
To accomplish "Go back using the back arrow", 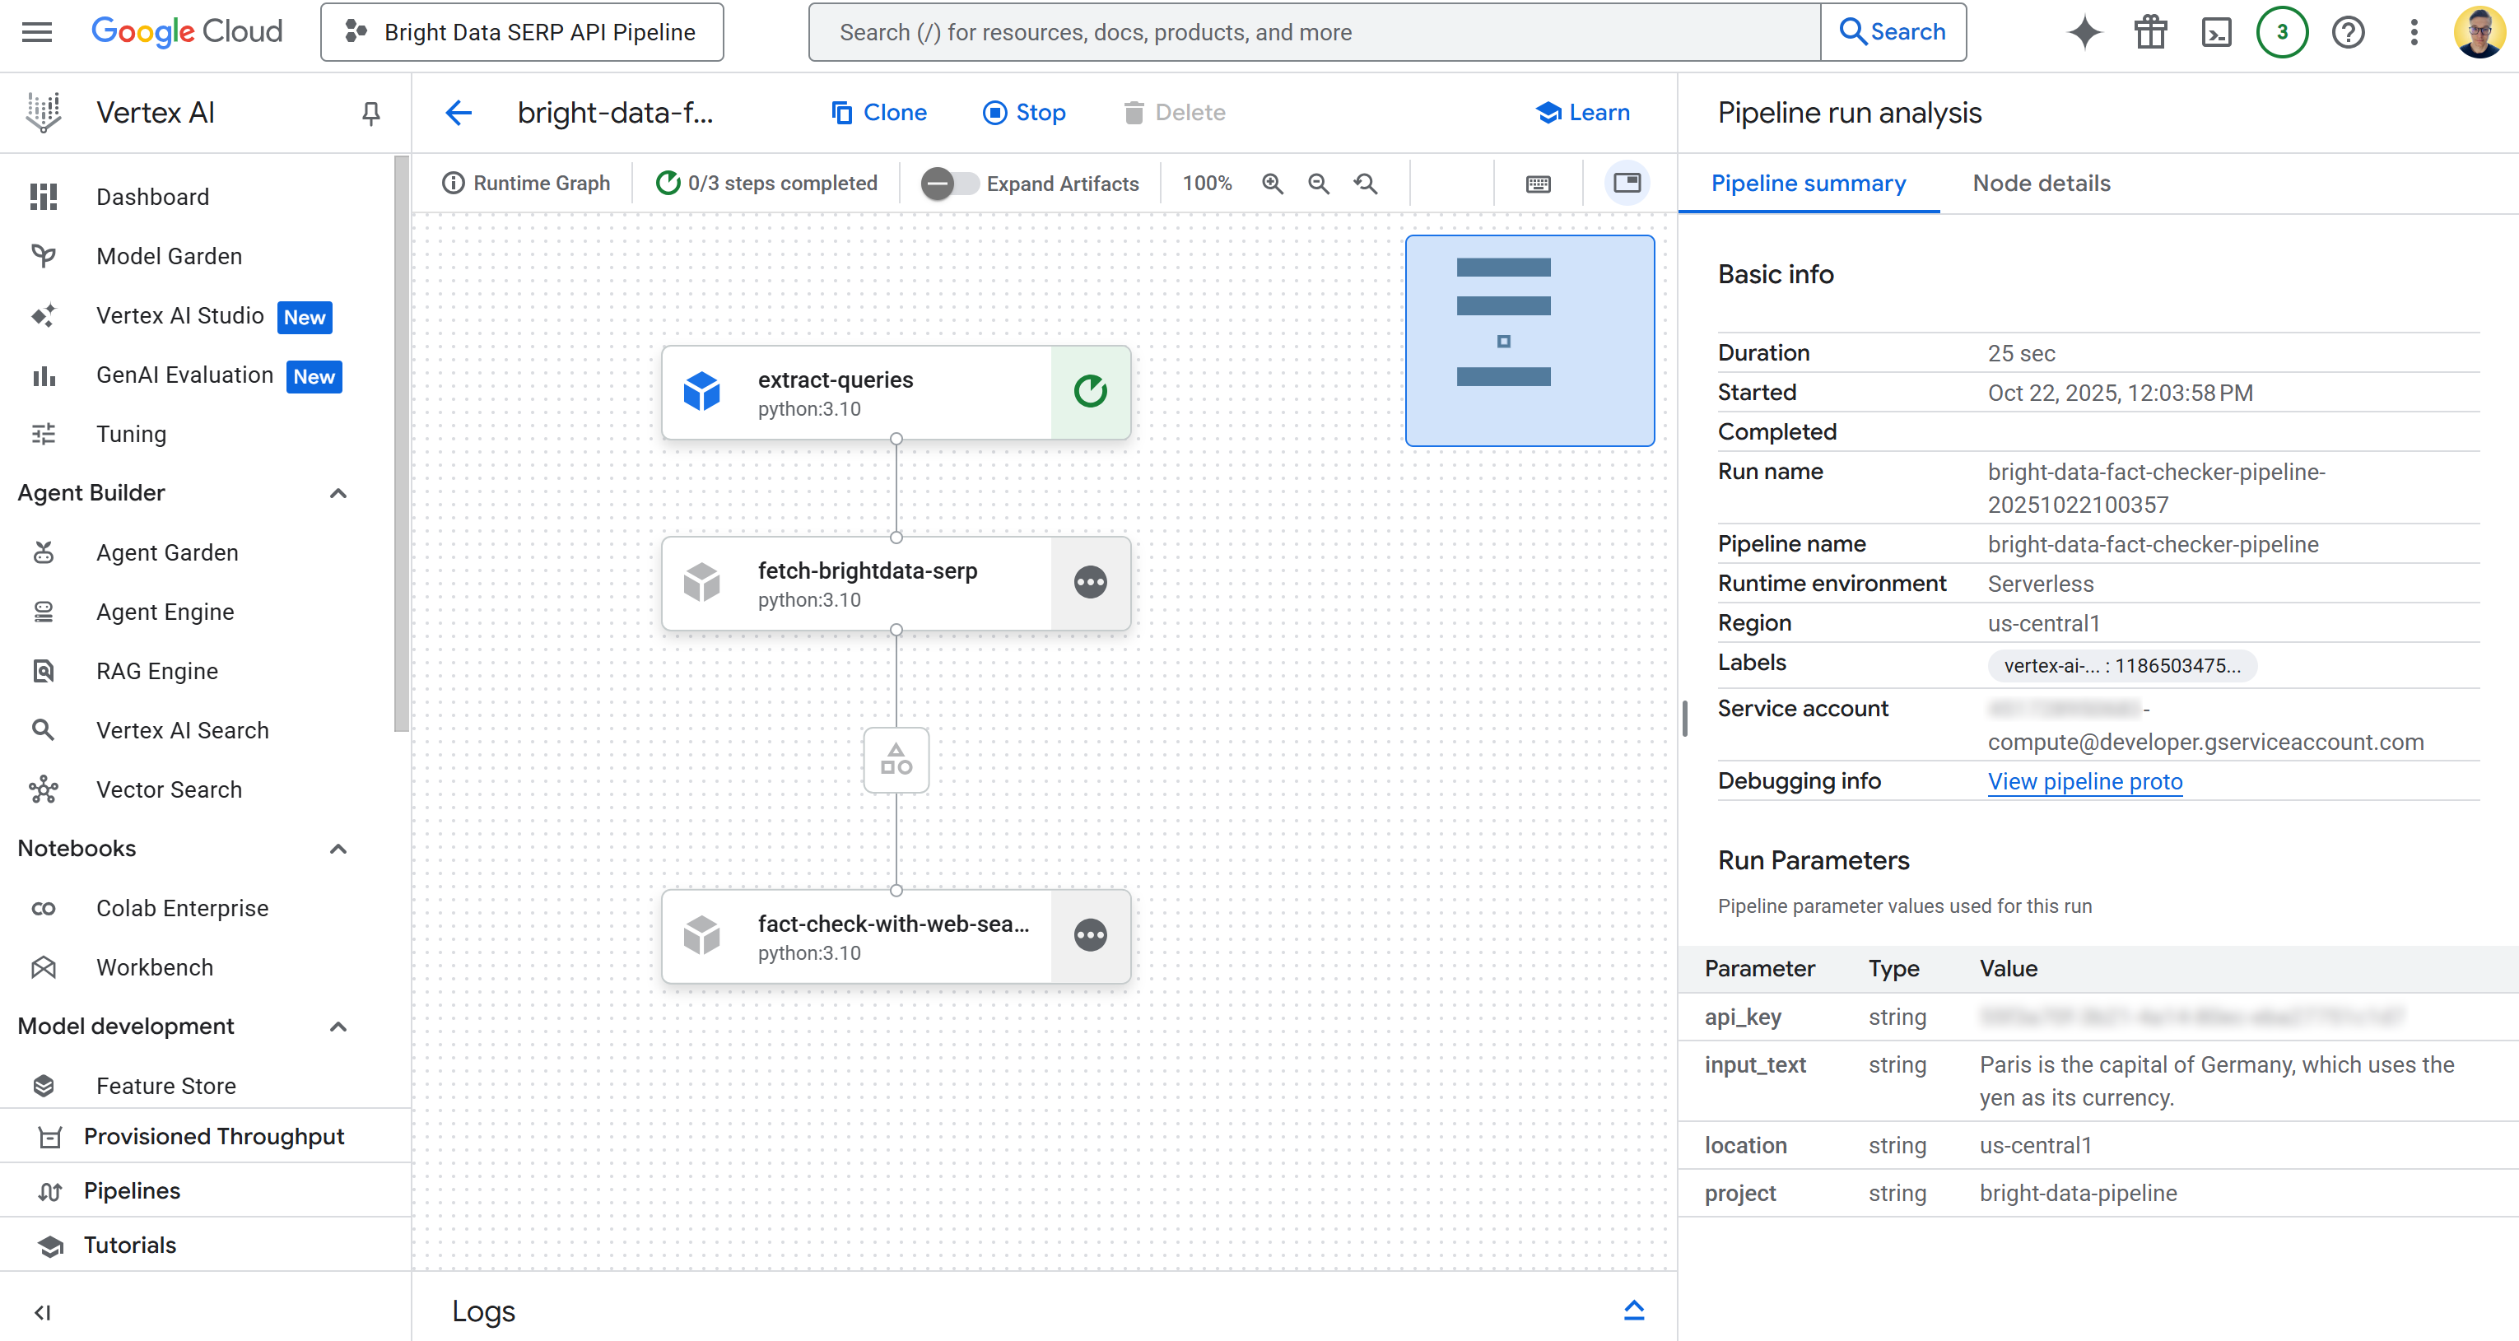I will tap(458, 113).
